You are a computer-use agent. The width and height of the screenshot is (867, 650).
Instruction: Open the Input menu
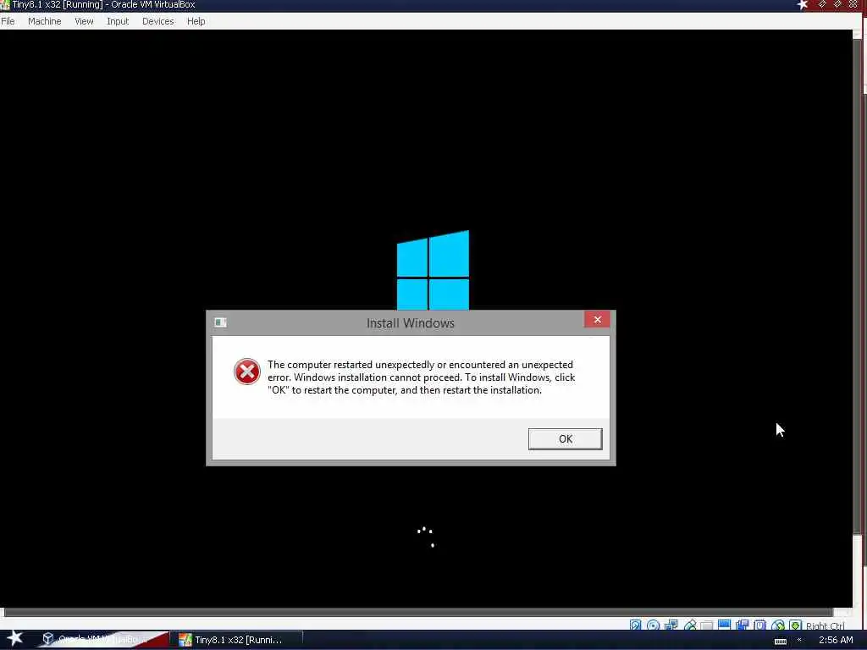pyautogui.click(x=118, y=21)
